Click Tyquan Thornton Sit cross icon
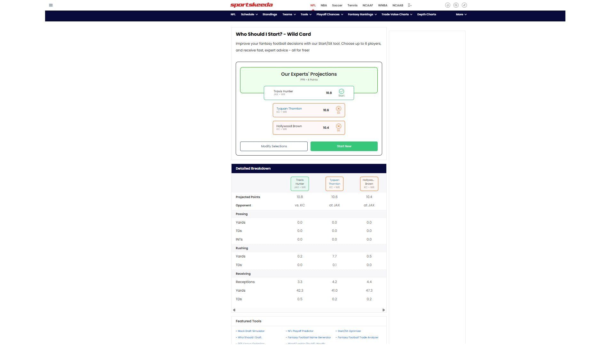This screenshot has width=614, height=345. click(338, 109)
